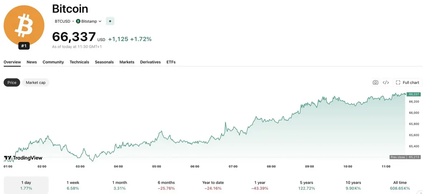Image resolution: width=423 pixels, height=194 pixels.
Task: Choose the All time range option
Action: point(400,185)
